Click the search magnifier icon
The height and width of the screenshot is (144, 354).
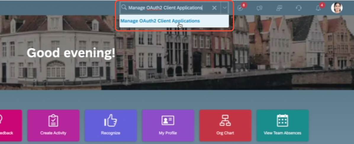click(x=124, y=8)
